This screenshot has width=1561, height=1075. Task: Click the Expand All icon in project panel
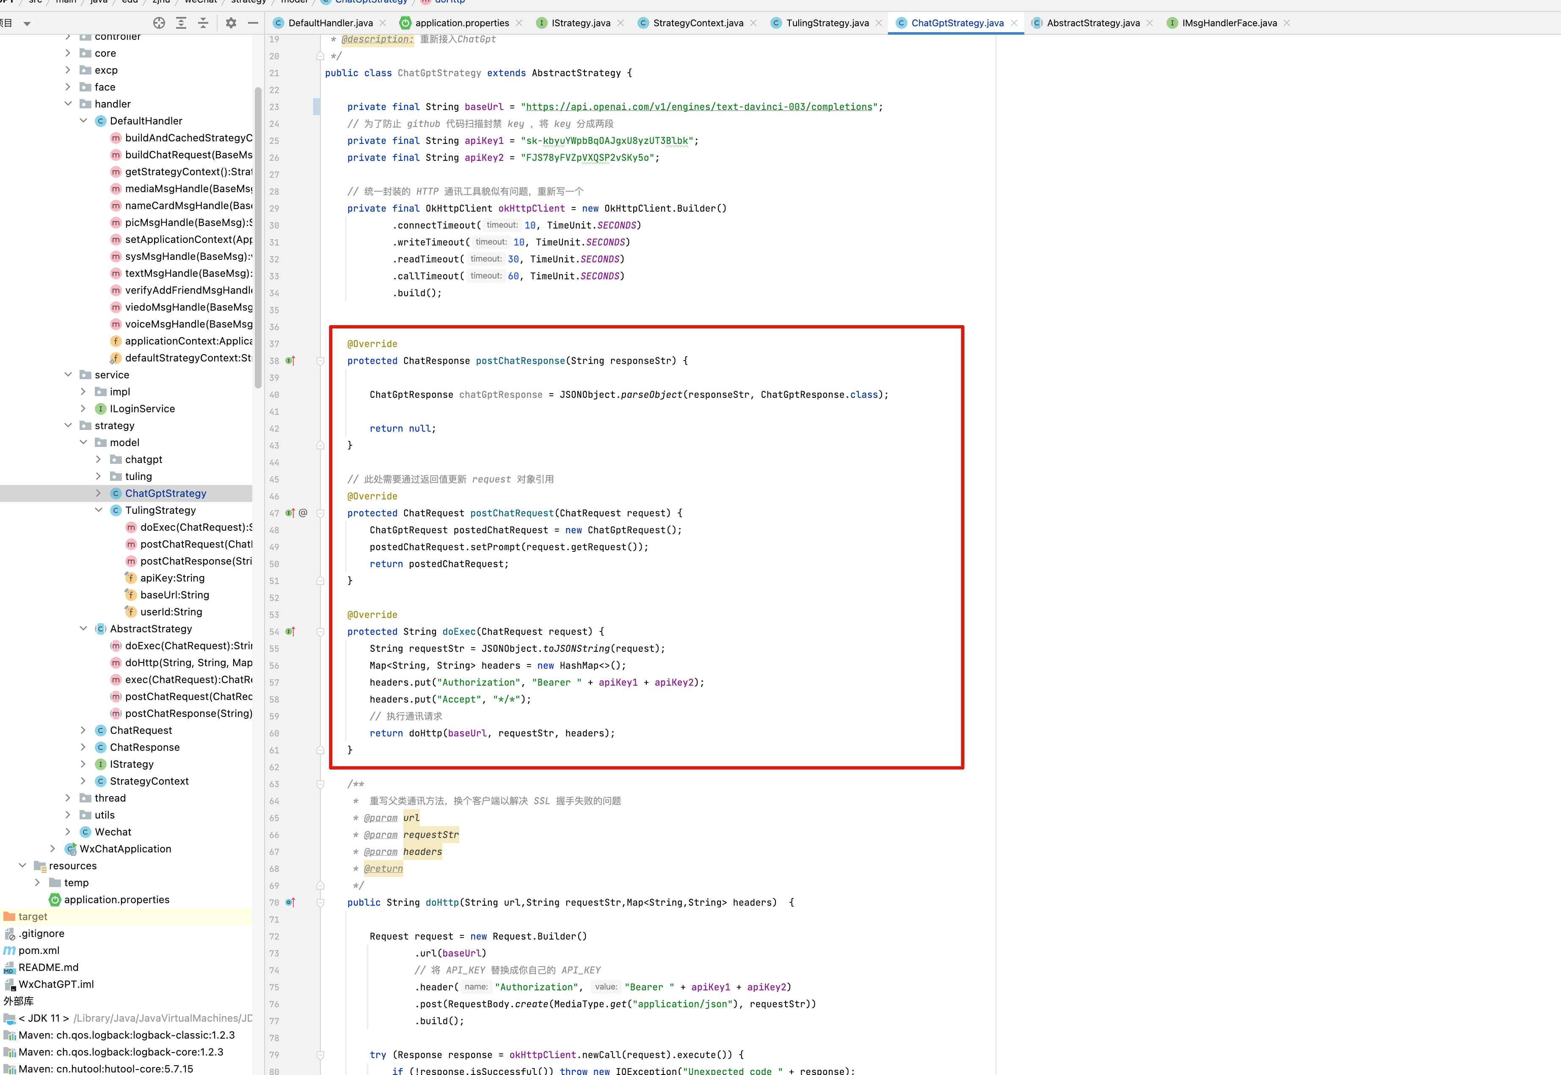[181, 23]
